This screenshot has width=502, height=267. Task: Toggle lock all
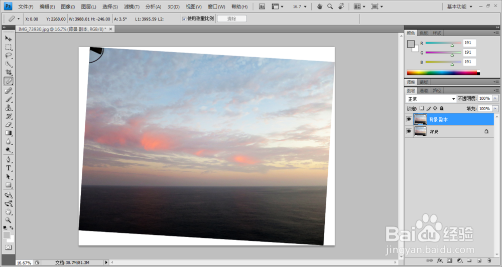[x=441, y=108]
